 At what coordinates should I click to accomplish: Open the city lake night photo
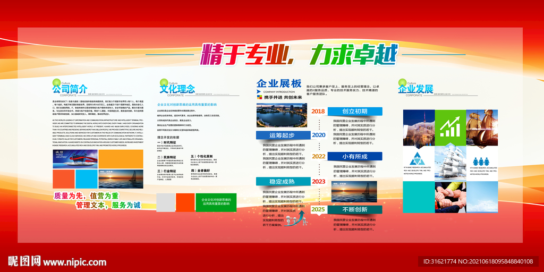click(x=282, y=115)
